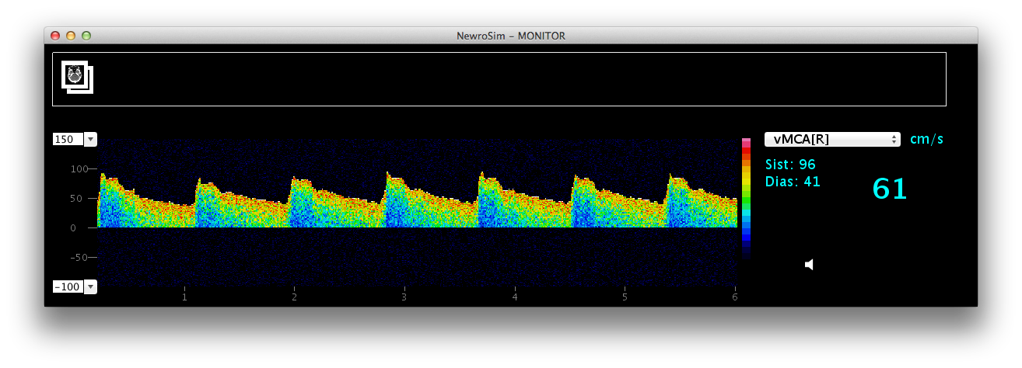The width and height of the screenshot is (1022, 368).
Task: Expand the -100 lower scale dropdown arrow
Action: [x=91, y=286]
